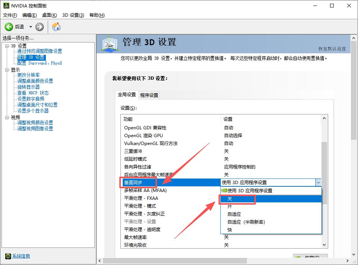Image resolution: width=358 pixels, height=265 pixels.
Task: Select OpenGL 渲染 GPU row
Action: 221,135
